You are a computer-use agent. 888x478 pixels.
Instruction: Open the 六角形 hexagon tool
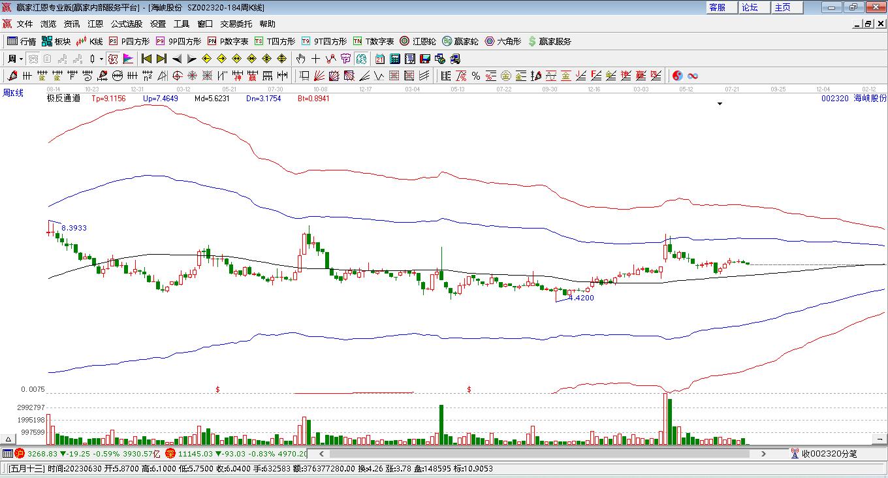[x=503, y=41]
